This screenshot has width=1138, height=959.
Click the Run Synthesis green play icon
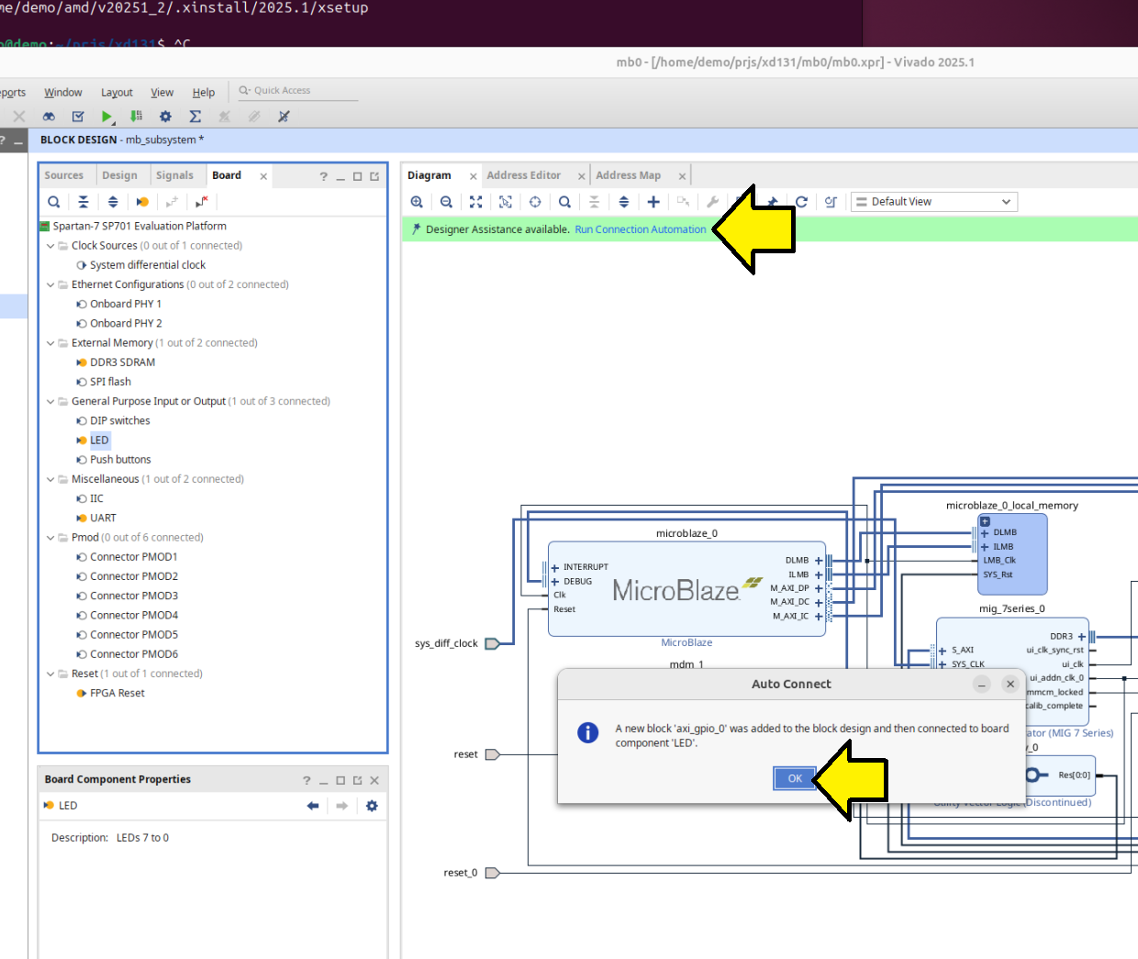107,117
